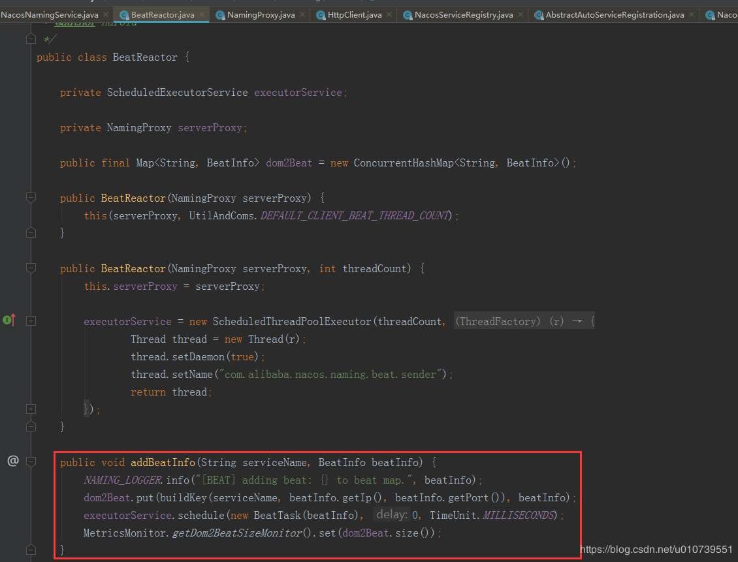The image size is (738, 562).
Task: Click fold end marker closing two-argument constructor
Action: [x=31, y=426]
